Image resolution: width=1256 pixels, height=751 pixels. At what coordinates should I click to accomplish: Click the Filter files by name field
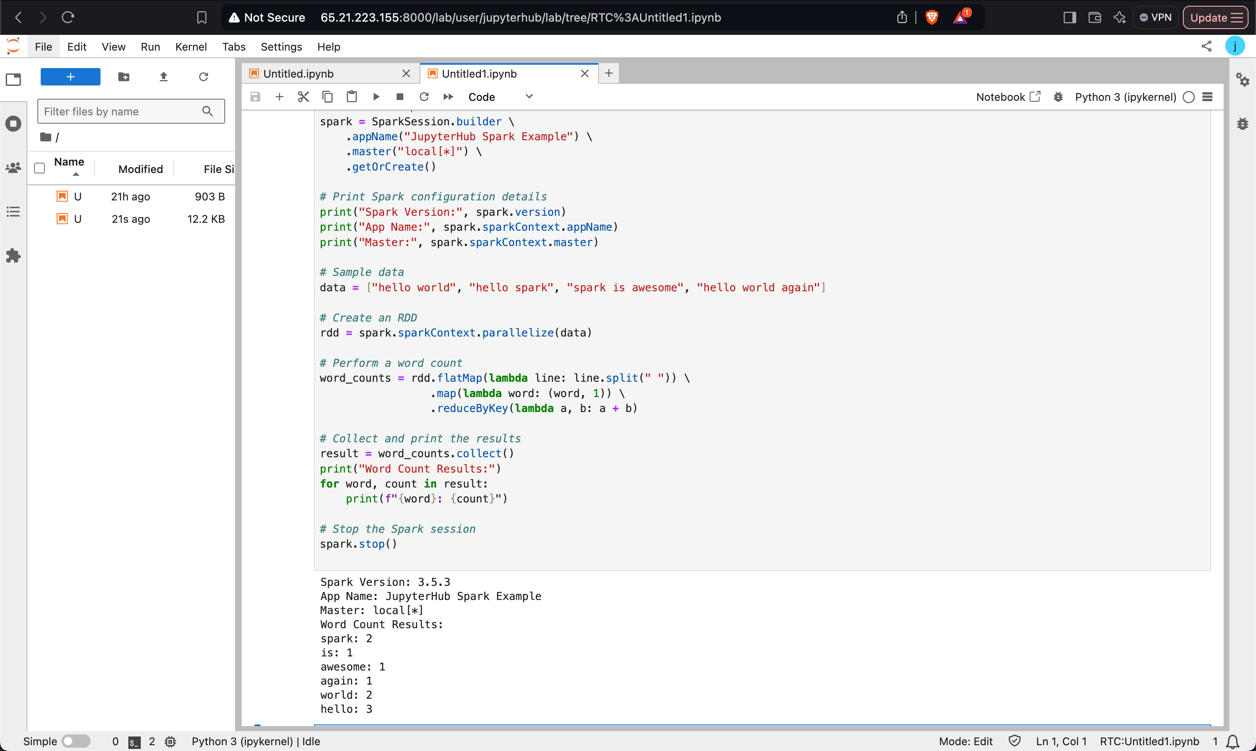coord(131,111)
